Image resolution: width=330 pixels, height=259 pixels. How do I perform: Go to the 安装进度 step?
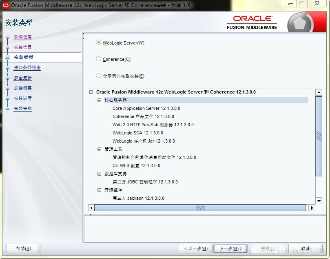[23, 98]
